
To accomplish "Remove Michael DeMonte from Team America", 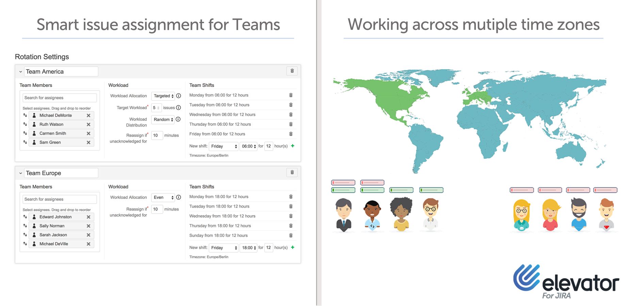I will 88,116.
